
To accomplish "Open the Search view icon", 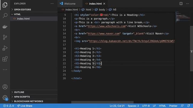I will pyautogui.click(x=5, y=16).
